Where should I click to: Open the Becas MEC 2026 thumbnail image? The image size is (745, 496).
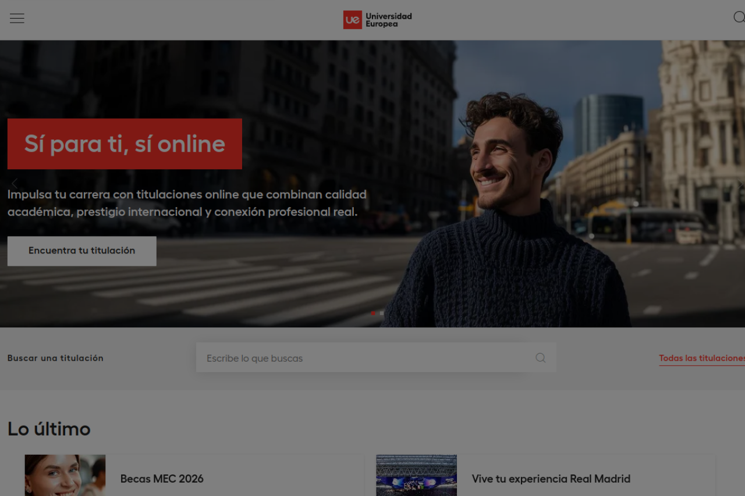65,475
